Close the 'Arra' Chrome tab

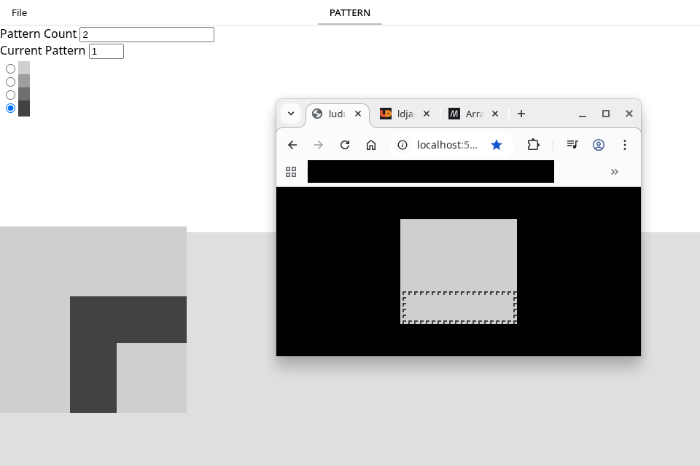click(x=495, y=114)
